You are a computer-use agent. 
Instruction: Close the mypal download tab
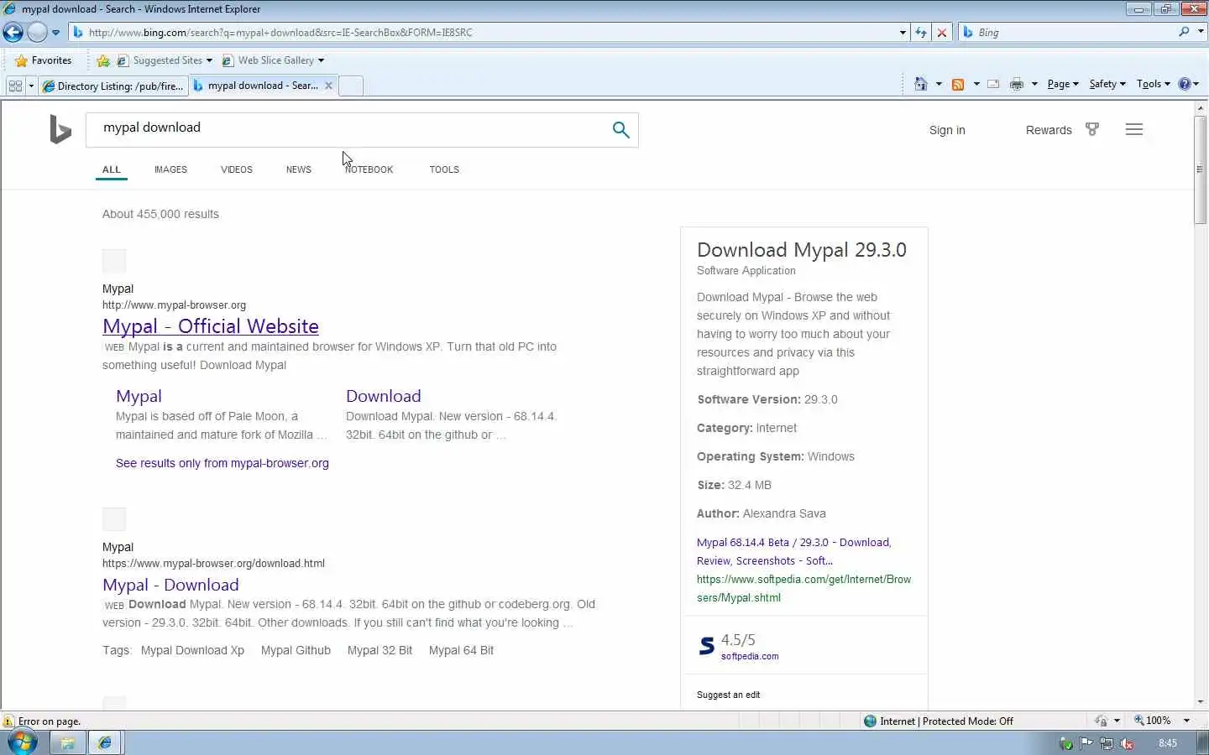[x=328, y=86]
